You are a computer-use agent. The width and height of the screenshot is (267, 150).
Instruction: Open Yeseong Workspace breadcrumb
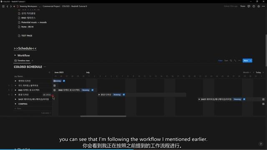tap(28, 6)
